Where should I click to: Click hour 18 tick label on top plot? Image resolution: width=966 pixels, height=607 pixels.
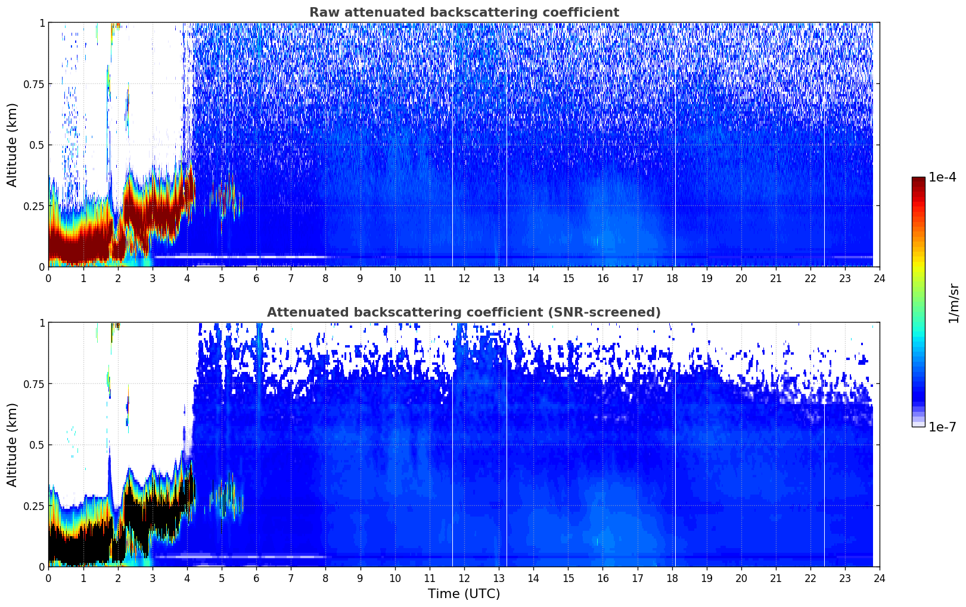672,278
